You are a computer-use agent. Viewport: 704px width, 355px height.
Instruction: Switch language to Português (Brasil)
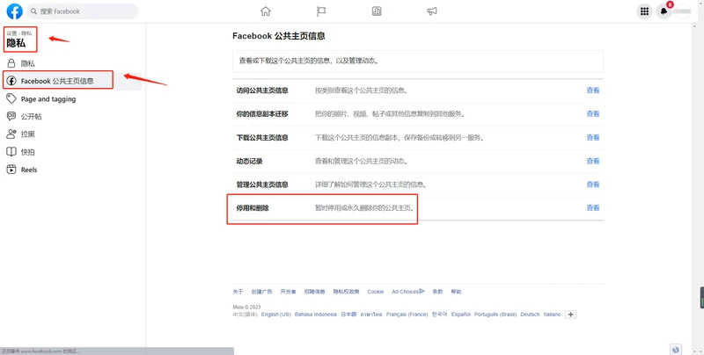coord(495,315)
